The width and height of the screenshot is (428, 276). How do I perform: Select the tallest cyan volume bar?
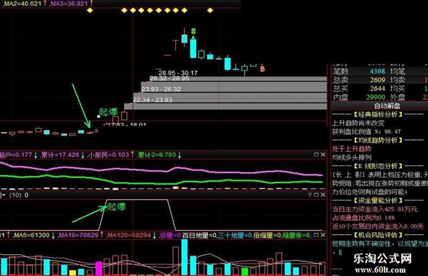pos(184,257)
